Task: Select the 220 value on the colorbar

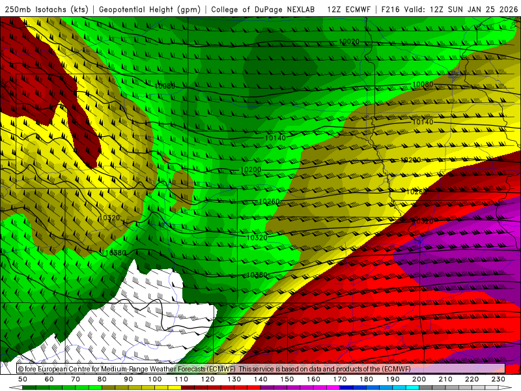Action: (472, 379)
